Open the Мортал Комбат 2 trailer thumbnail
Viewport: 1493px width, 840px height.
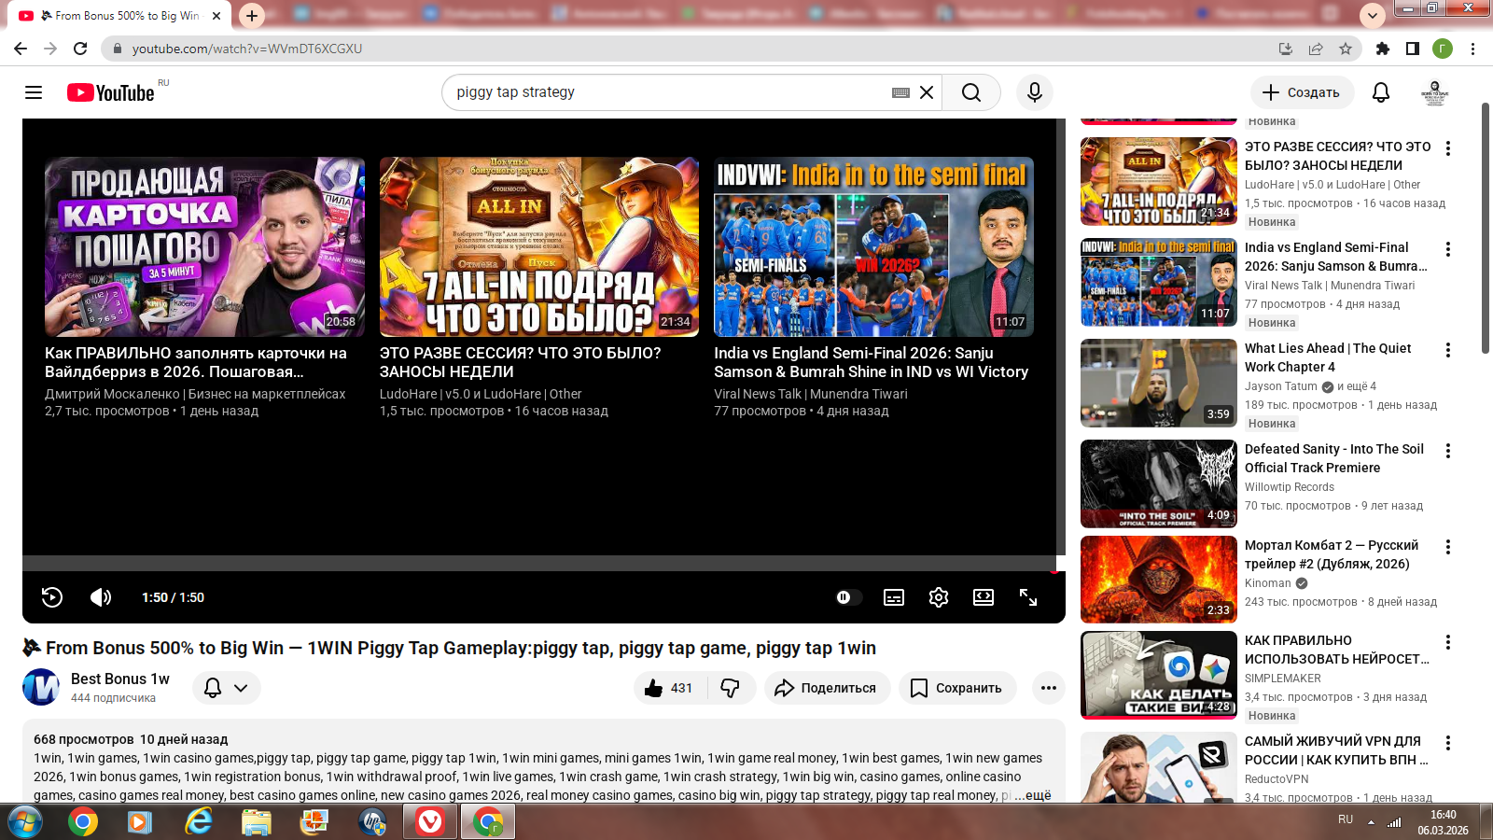click(1159, 579)
